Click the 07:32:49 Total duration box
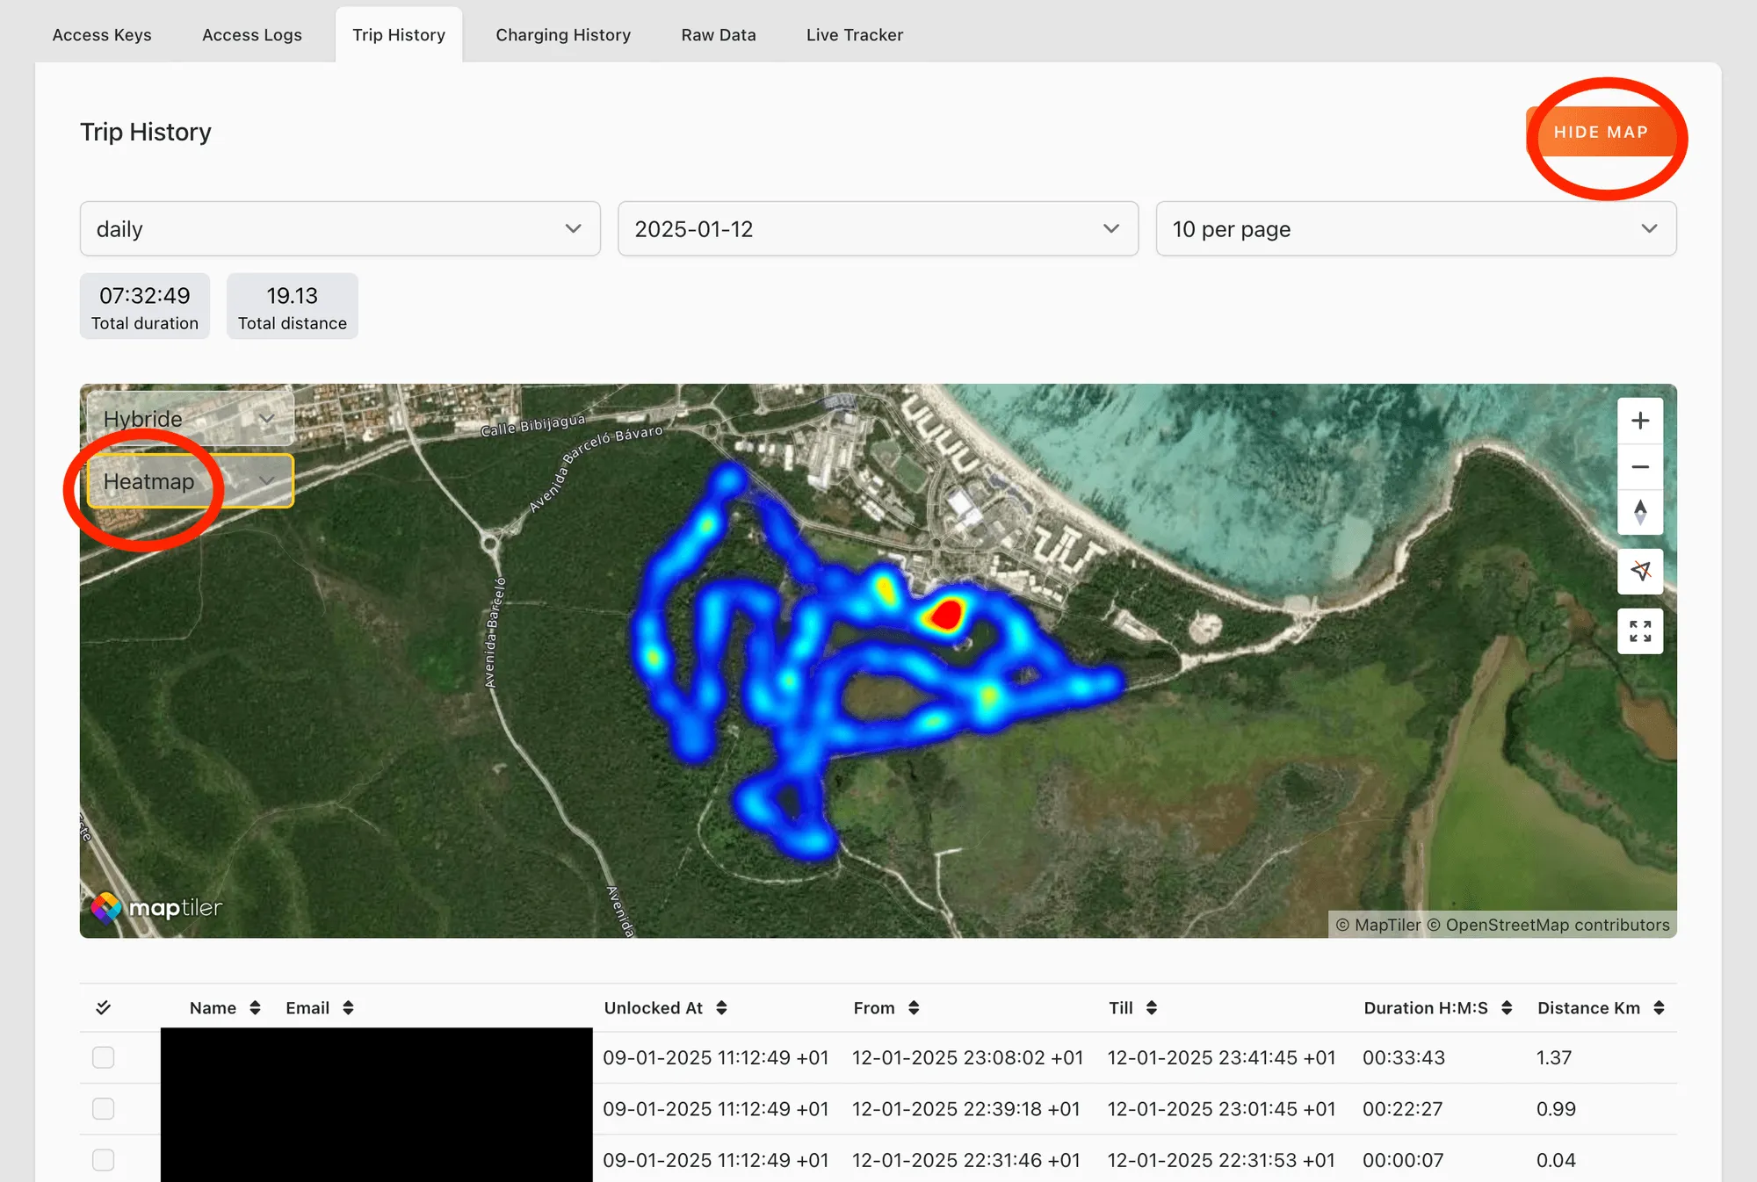 click(x=145, y=306)
